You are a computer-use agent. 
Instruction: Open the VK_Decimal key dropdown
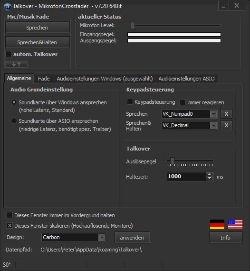(213, 125)
